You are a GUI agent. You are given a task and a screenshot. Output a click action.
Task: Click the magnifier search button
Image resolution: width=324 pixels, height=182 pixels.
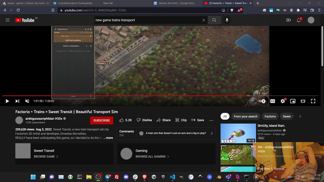click(214, 20)
